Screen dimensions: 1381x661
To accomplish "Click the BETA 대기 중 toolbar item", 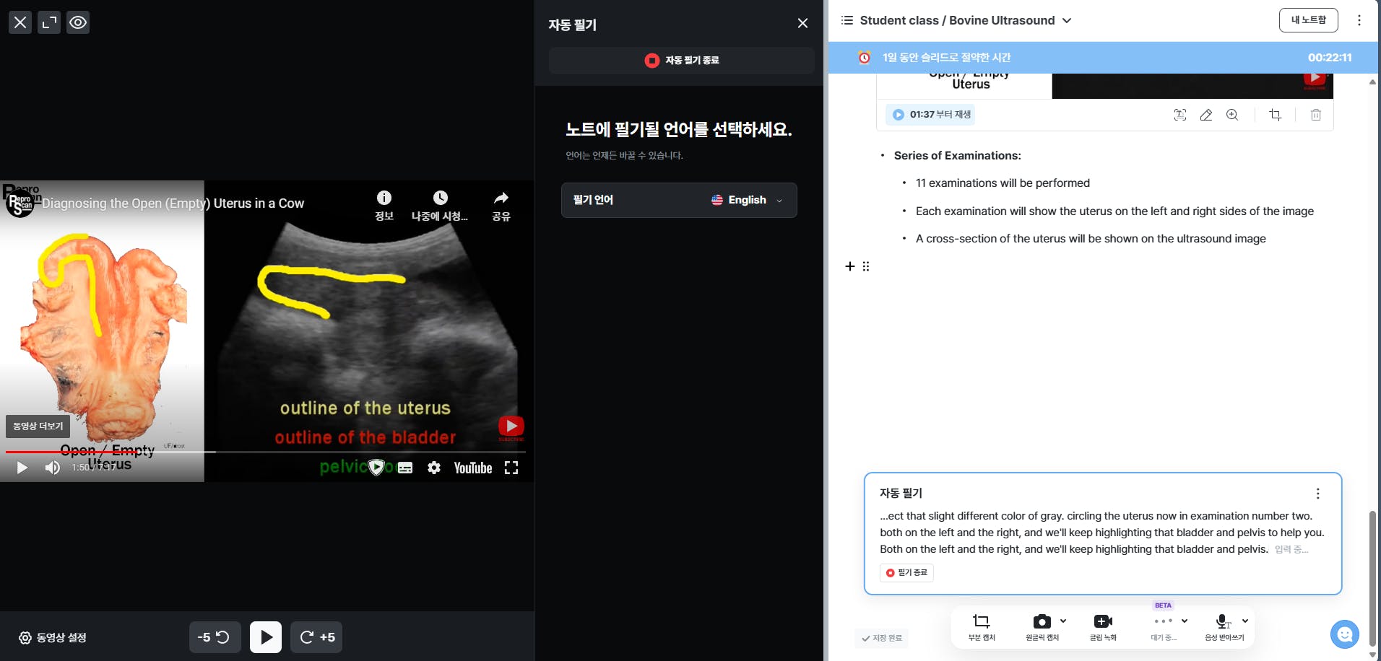I will click(x=1163, y=626).
